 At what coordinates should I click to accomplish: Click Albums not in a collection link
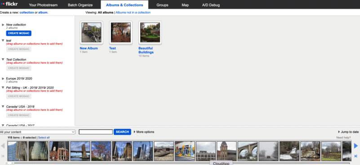(x=133, y=13)
